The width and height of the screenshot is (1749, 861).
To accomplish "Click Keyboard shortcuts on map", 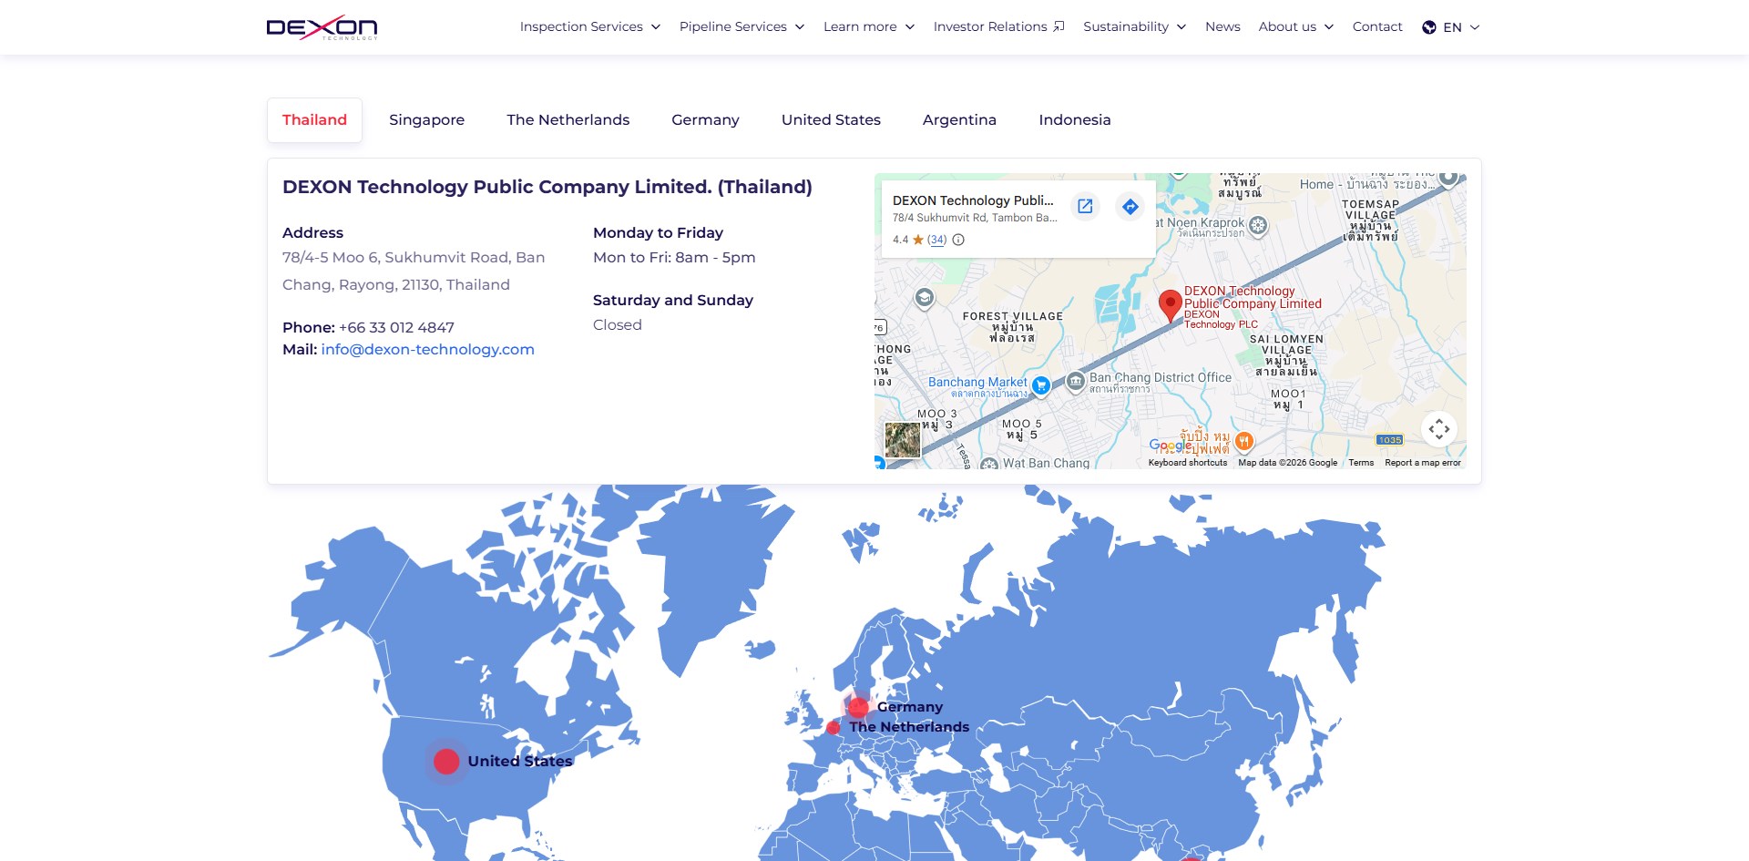I will 1188,463.
